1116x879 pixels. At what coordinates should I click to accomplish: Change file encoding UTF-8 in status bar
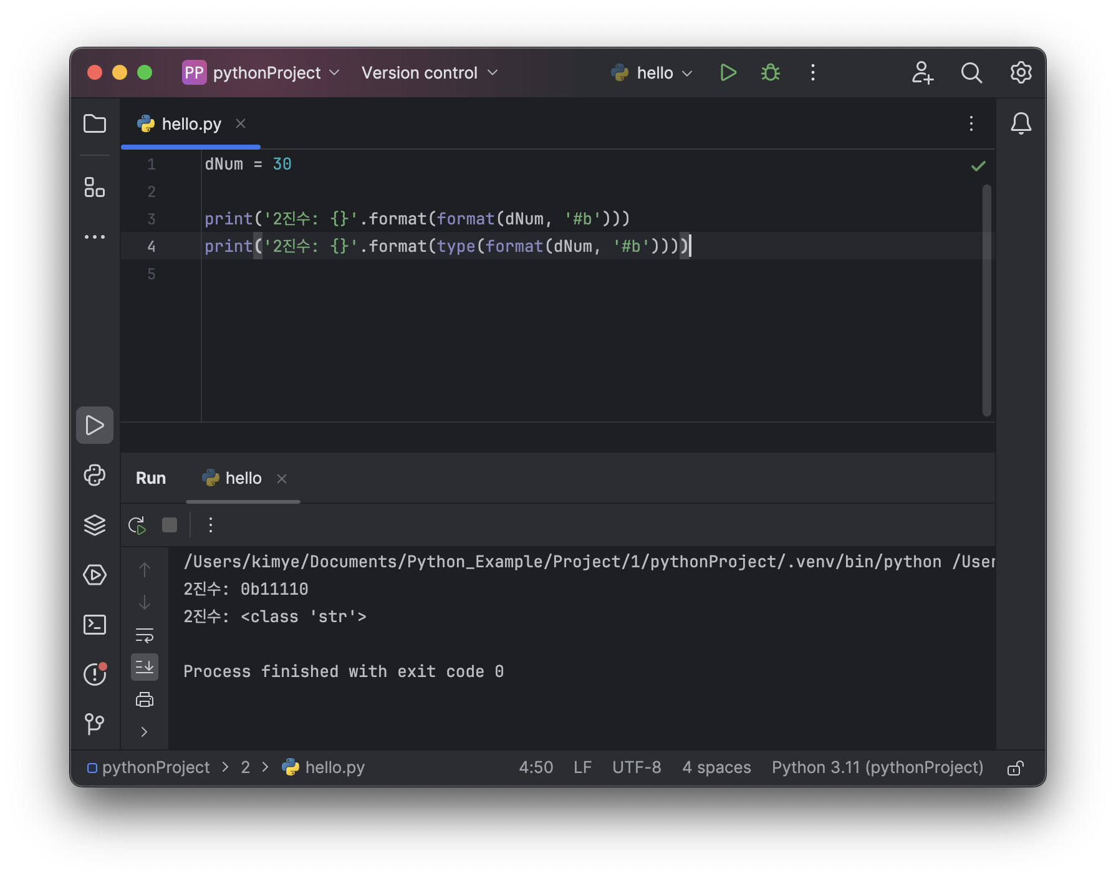(x=637, y=767)
